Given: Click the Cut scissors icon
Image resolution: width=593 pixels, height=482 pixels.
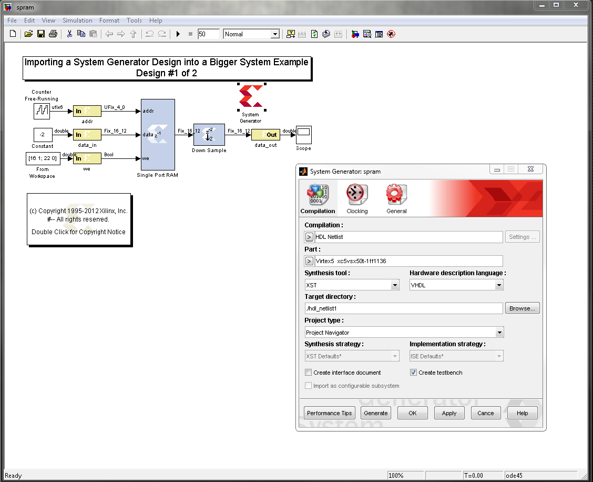Looking at the screenshot, I should (x=69, y=34).
